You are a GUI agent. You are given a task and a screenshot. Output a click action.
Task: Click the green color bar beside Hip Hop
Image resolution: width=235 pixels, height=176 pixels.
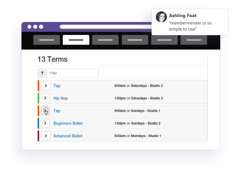38,98
